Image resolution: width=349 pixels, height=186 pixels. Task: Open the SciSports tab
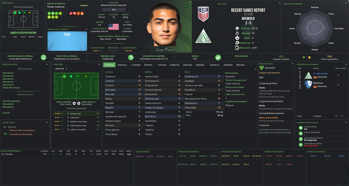(174, 65)
